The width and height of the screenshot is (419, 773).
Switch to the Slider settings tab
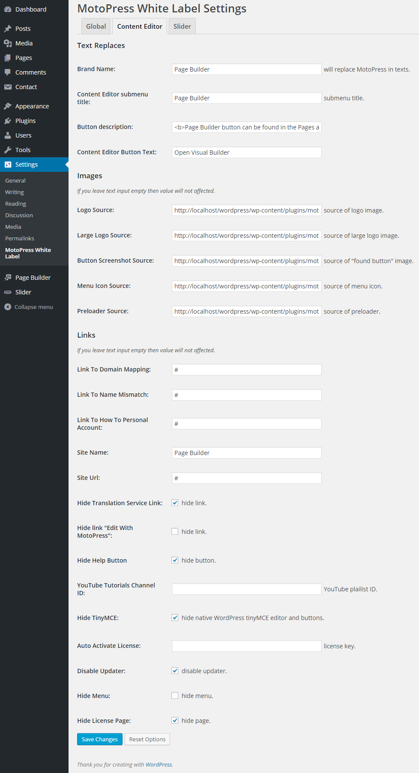click(x=182, y=26)
